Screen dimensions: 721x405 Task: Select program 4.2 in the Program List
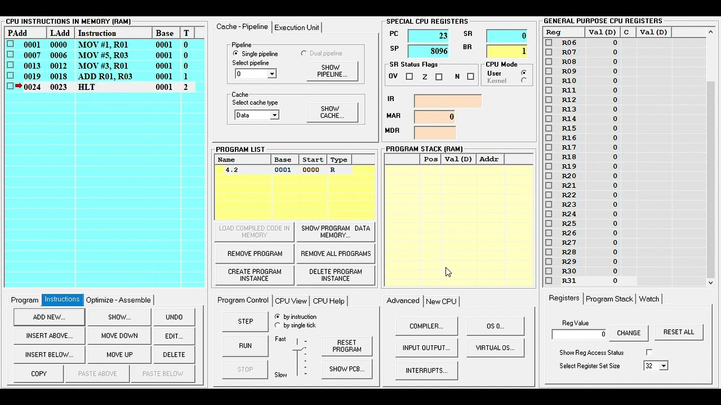point(295,169)
